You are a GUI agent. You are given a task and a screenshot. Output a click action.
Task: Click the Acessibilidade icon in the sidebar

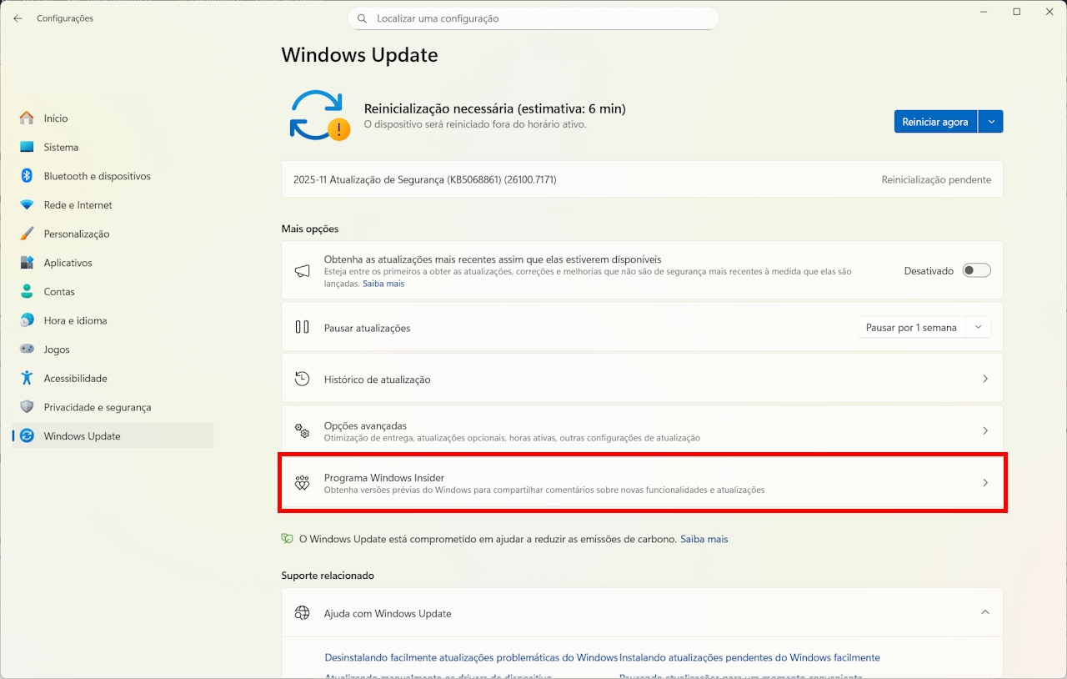pos(26,378)
